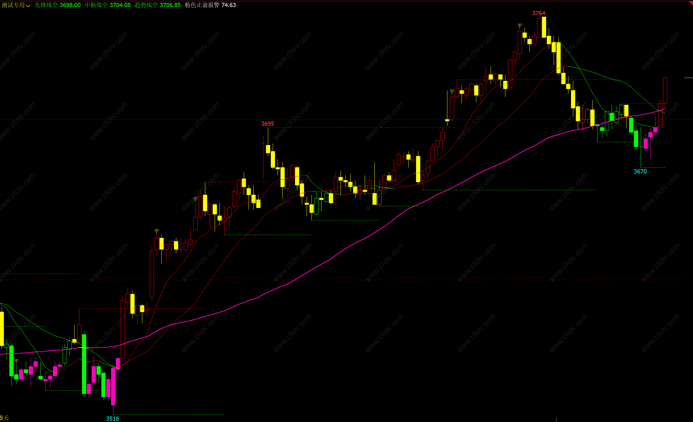
Task: Click the 3695 peak price label
Action: pos(267,124)
